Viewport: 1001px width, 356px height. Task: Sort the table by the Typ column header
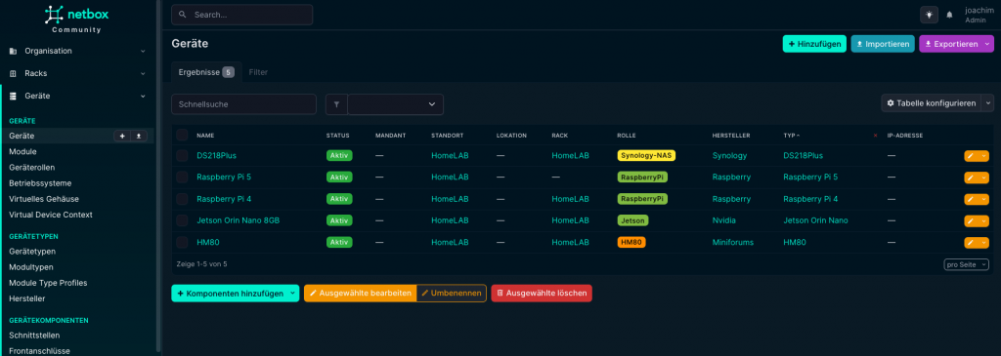click(x=792, y=136)
